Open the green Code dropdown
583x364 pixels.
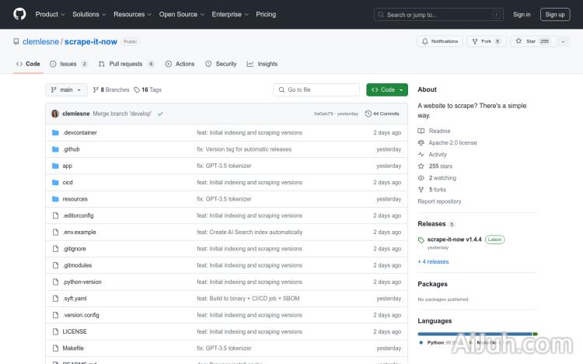[x=387, y=90]
